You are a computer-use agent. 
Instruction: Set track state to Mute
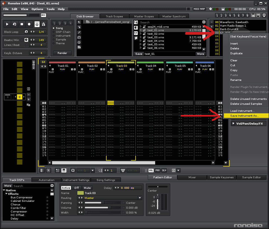87,188
